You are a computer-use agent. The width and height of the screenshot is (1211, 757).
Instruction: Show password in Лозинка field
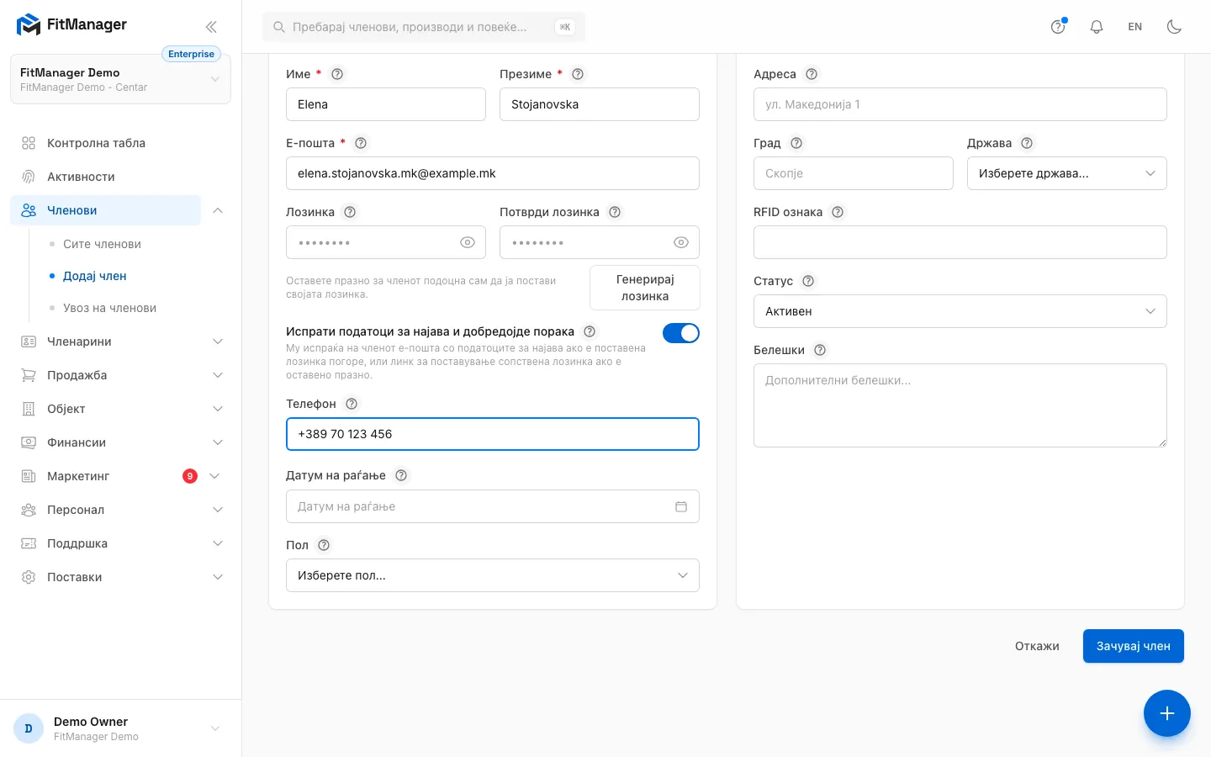468,242
